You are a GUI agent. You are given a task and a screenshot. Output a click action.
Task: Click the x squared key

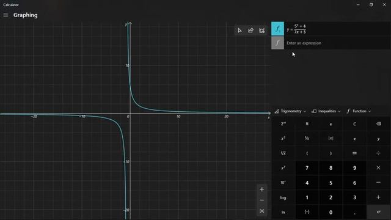[283, 139]
